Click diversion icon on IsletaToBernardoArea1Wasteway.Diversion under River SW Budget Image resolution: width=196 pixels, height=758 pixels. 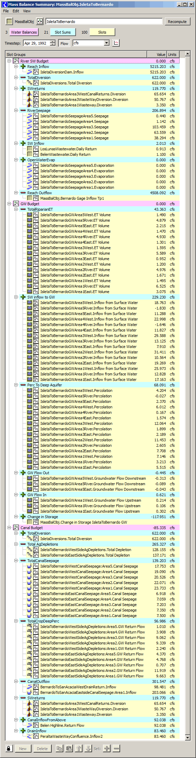[x=30, y=105]
